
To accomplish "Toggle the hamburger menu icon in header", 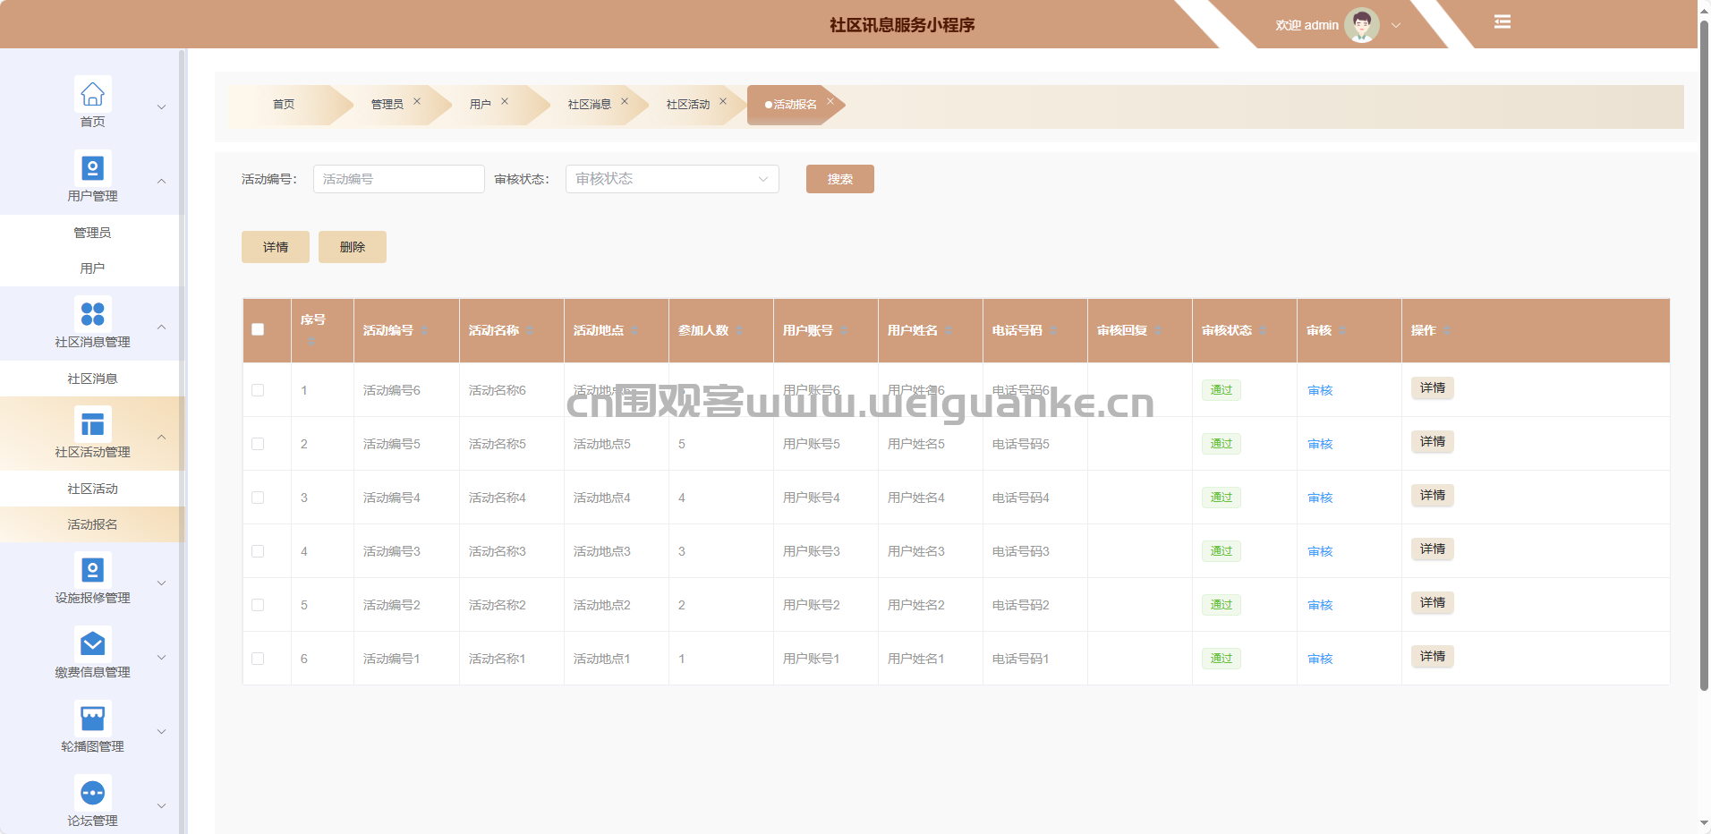I will click(x=1502, y=22).
